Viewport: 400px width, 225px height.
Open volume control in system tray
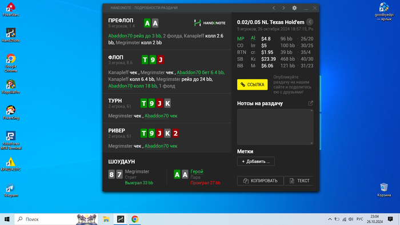coord(351,219)
